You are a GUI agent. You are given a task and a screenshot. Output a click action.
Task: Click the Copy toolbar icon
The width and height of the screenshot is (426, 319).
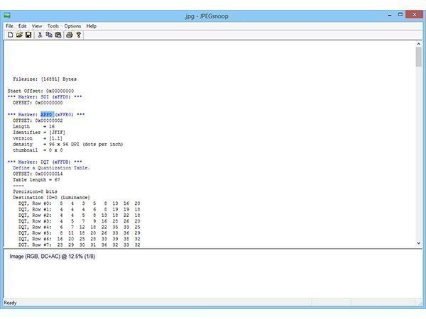pyautogui.click(x=49, y=35)
